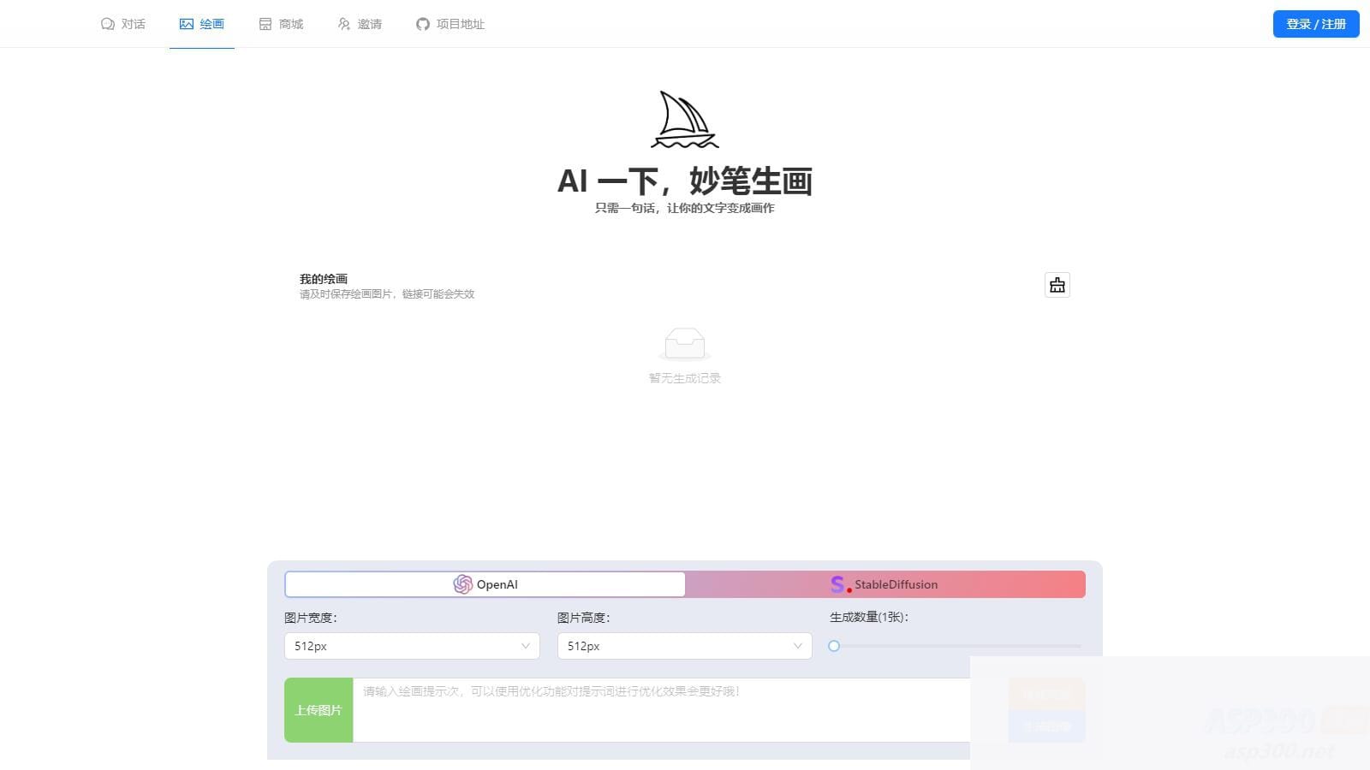The height and width of the screenshot is (770, 1370).
Task: Click the chat bubble icon of 对话
Action: tap(106, 24)
